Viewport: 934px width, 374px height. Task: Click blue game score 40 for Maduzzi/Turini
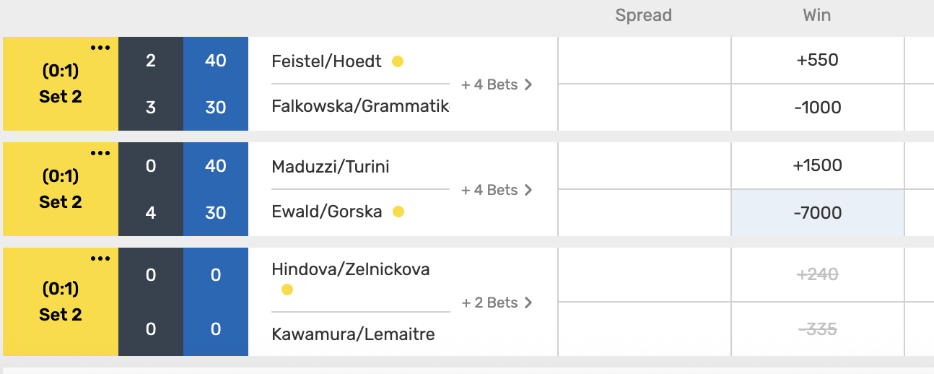point(215,166)
